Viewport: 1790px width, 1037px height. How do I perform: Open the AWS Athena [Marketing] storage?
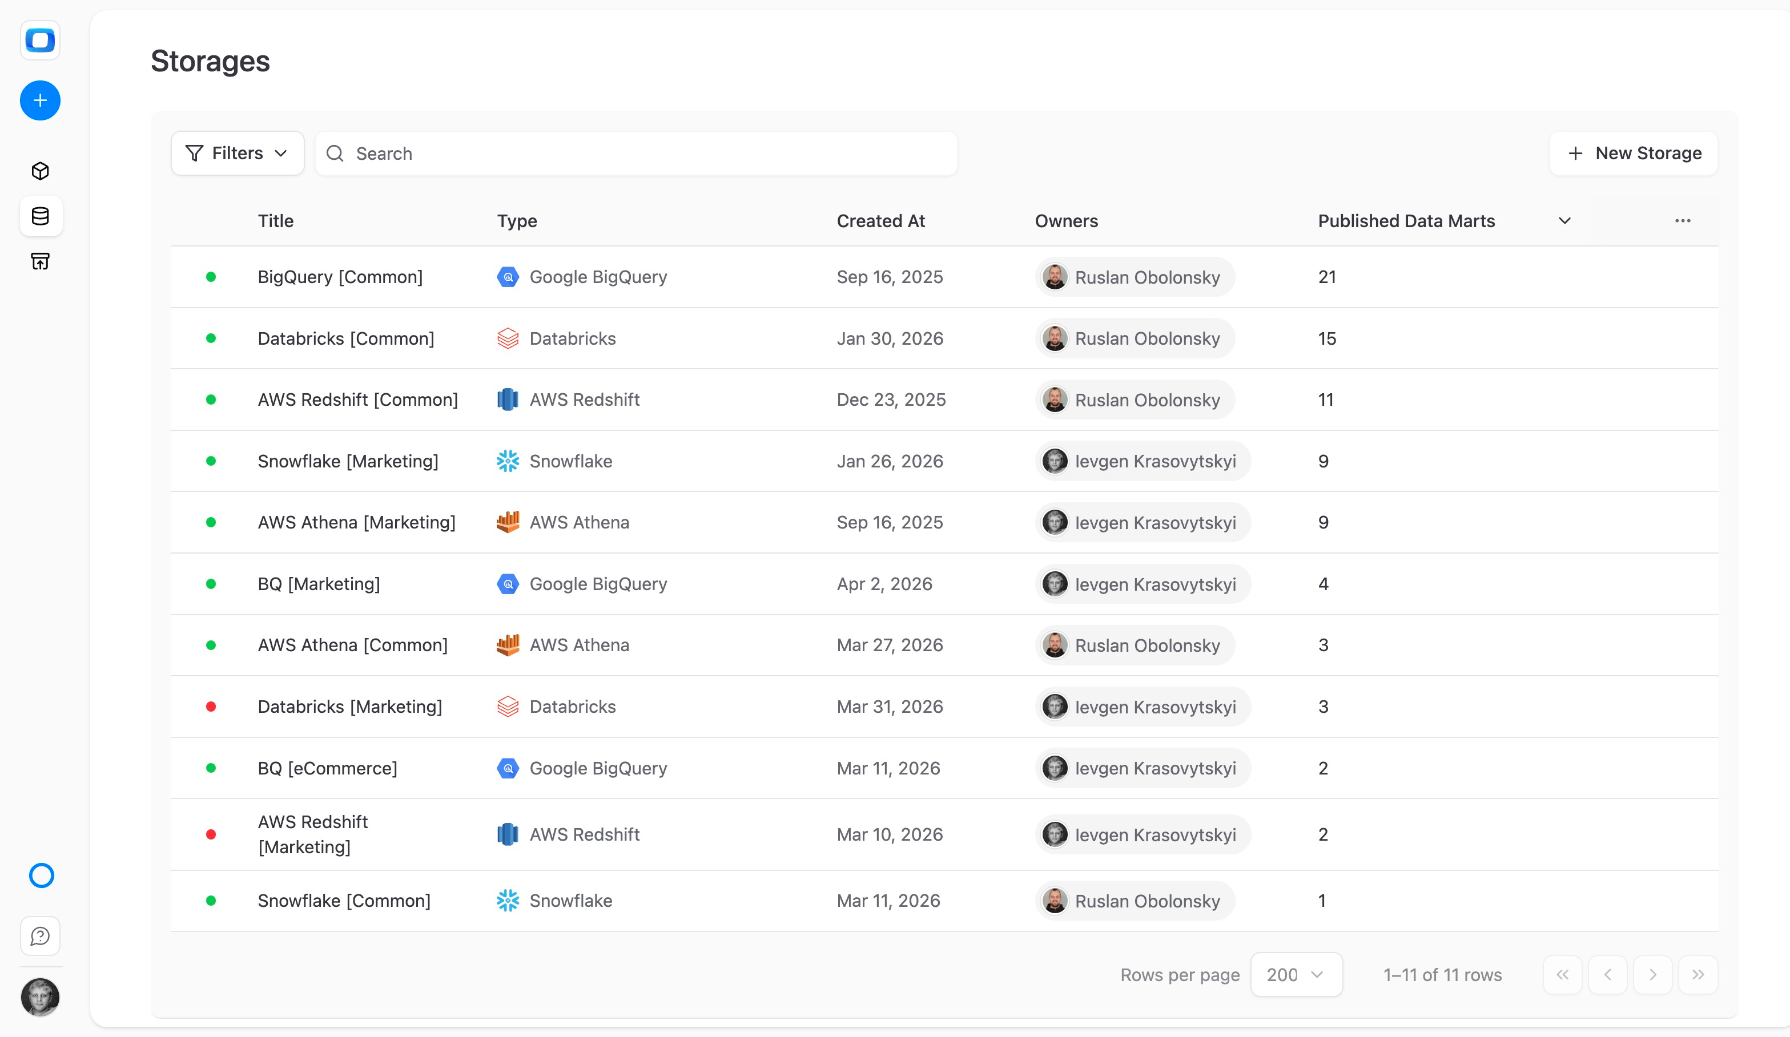357,522
